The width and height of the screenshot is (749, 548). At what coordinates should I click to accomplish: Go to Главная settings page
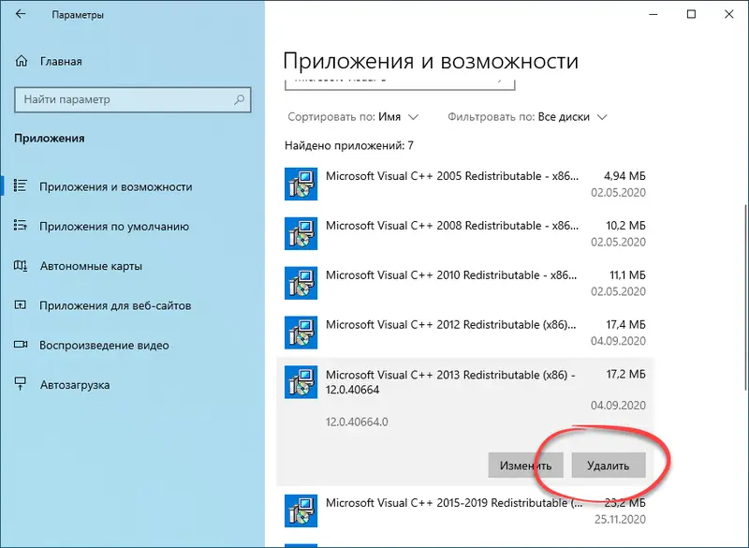point(132,61)
